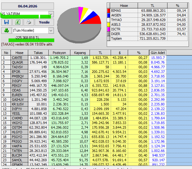Click the (Tüm Hisseler) combo box field
Viewport: 192px width, 169px height.
point(33,30)
